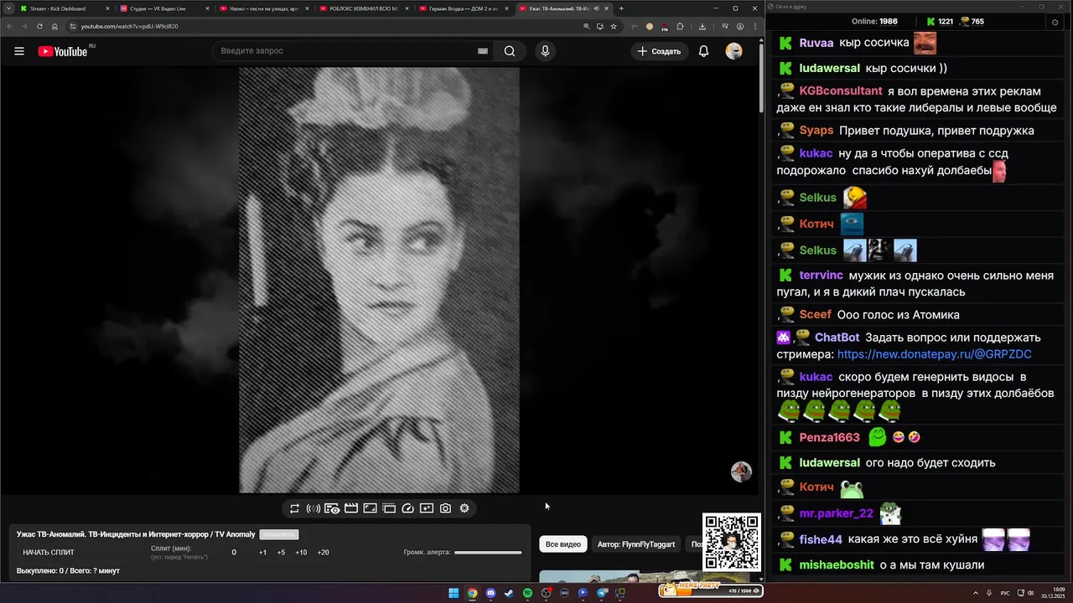
Task: Click the +5 split minutes button
Action: pos(281,553)
